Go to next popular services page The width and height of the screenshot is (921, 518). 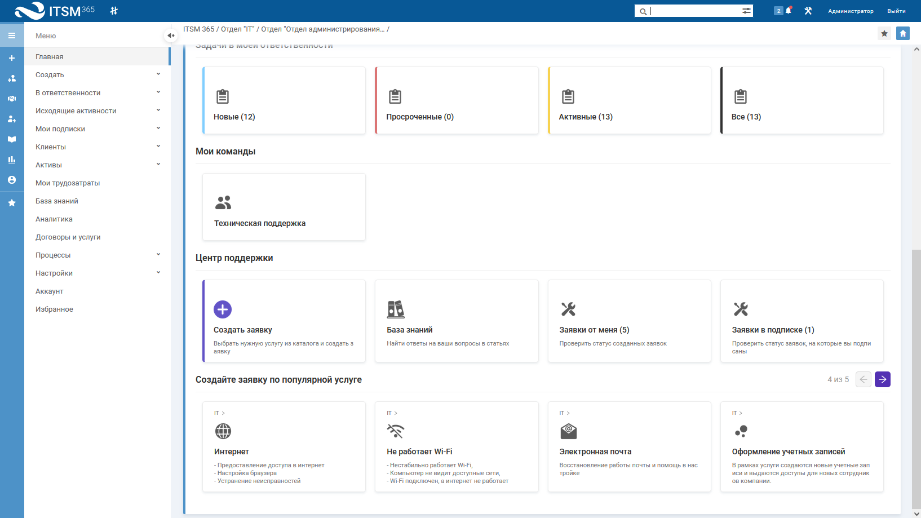coord(882,379)
